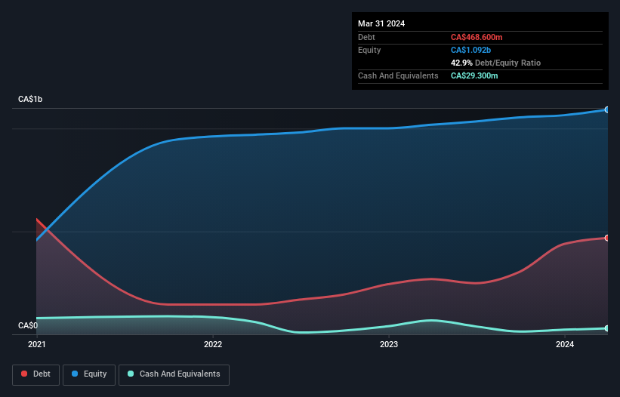This screenshot has height=397, width=620.
Task: Click the Equity endpoint marker on the blue line
Action: [607, 110]
